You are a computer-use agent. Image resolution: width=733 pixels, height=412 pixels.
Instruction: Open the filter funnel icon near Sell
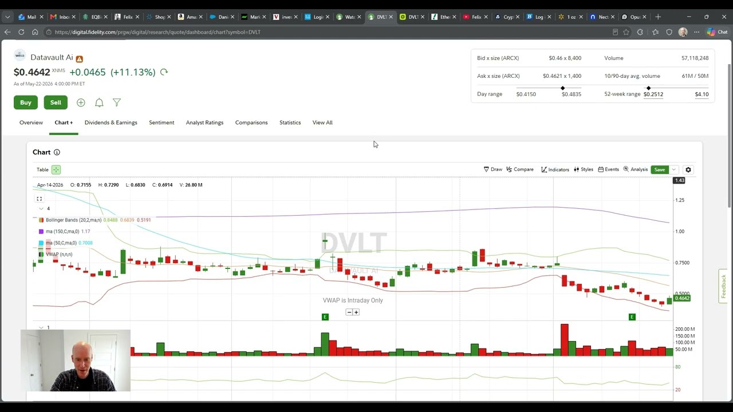(117, 102)
